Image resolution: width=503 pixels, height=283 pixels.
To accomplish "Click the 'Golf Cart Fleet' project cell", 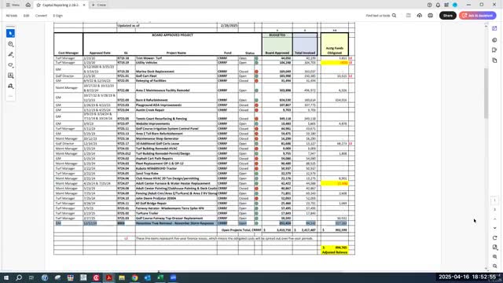I will click(176, 76).
